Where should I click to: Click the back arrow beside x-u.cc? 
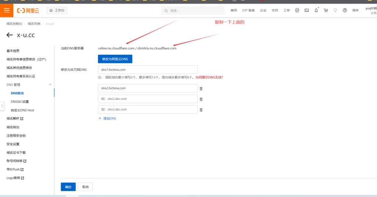(10, 35)
